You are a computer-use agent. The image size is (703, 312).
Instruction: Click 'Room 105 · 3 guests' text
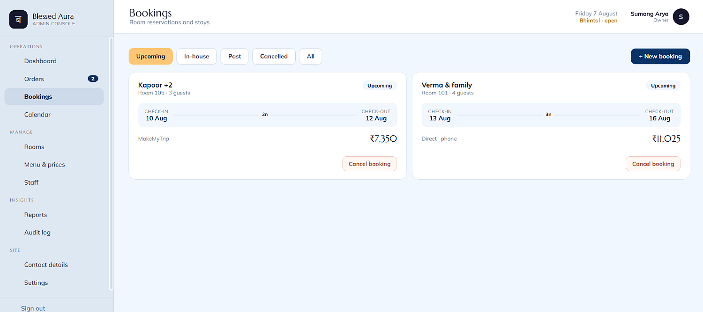pyautogui.click(x=164, y=93)
